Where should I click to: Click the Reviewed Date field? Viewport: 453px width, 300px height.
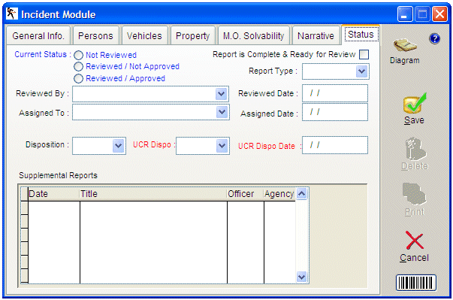tap(335, 93)
